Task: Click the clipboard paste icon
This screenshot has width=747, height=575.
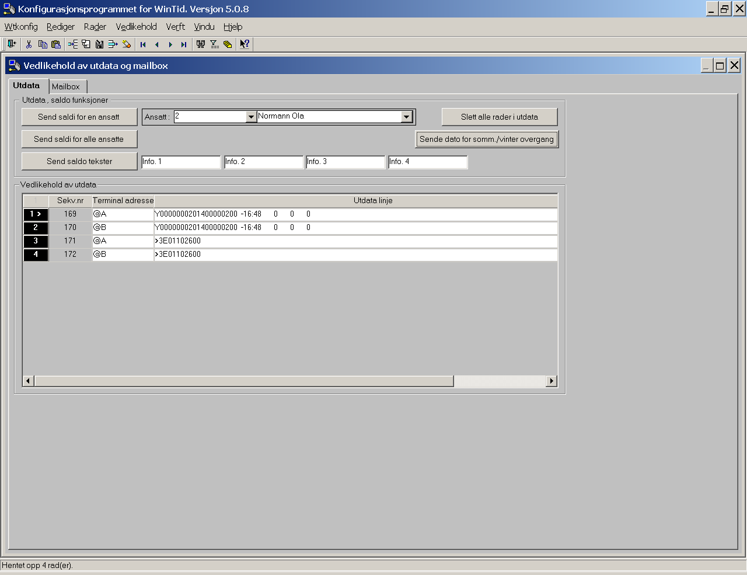Action: tap(56, 44)
